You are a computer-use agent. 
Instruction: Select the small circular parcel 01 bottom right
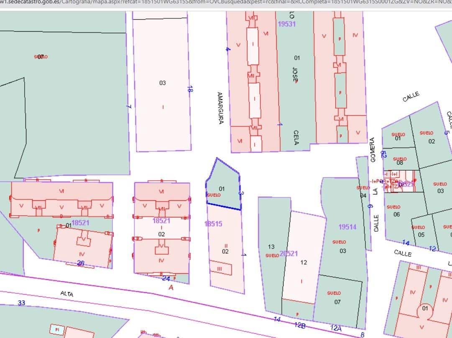pyautogui.click(x=425, y=309)
